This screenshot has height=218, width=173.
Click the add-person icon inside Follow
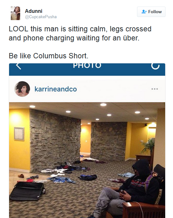(x=144, y=12)
